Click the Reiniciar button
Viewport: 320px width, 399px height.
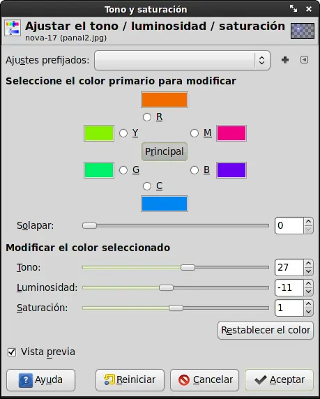point(130,380)
